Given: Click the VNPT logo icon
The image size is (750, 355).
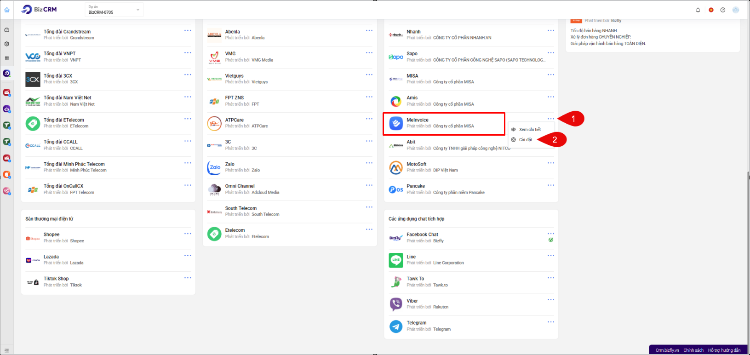Looking at the screenshot, I should (x=33, y=57).
